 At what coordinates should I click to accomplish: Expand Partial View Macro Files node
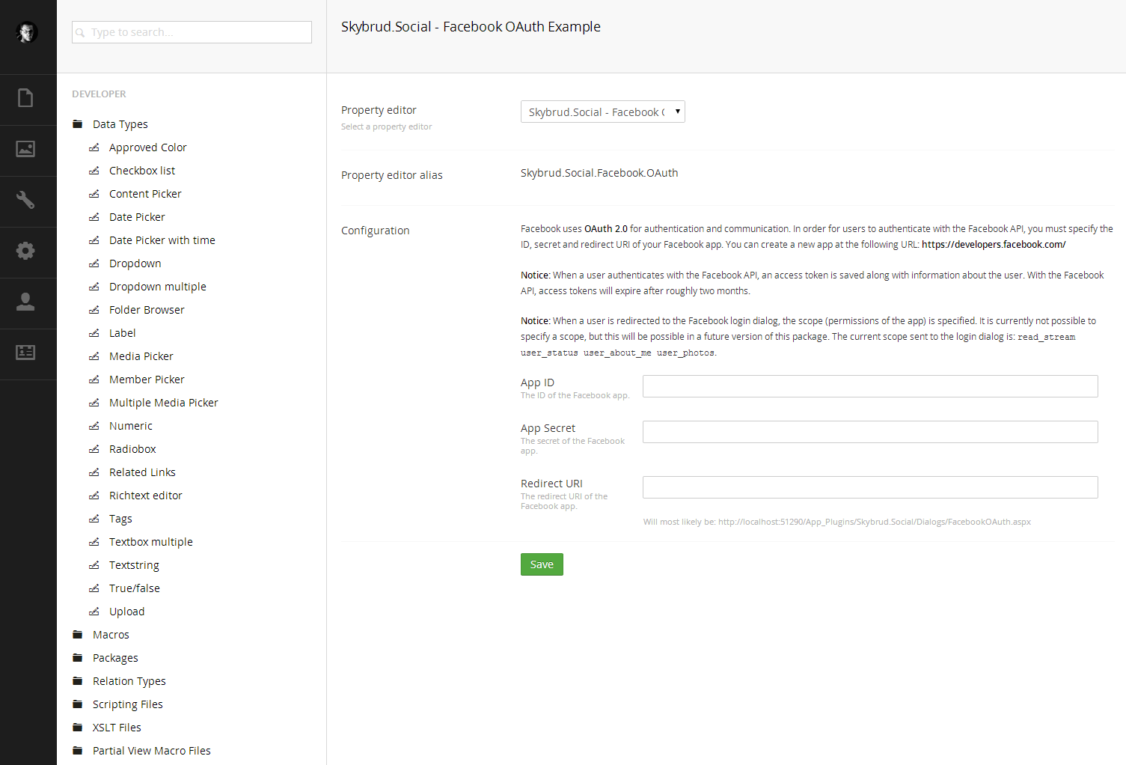(x=152, y=751)
